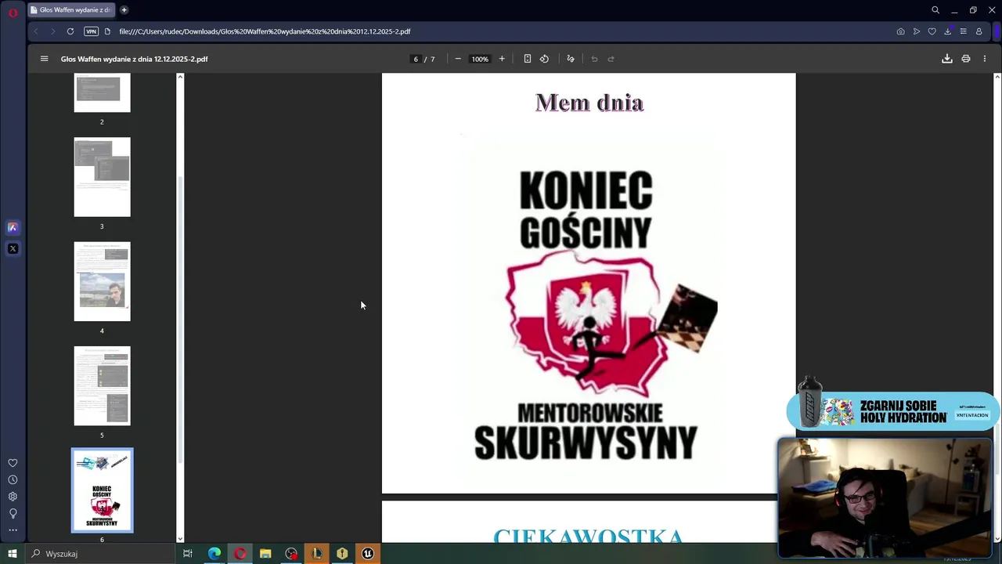Viewport: 1002px width, 564px height.
Task: Click the Wyszukaj taskbar search box
Action: point(100,554)
